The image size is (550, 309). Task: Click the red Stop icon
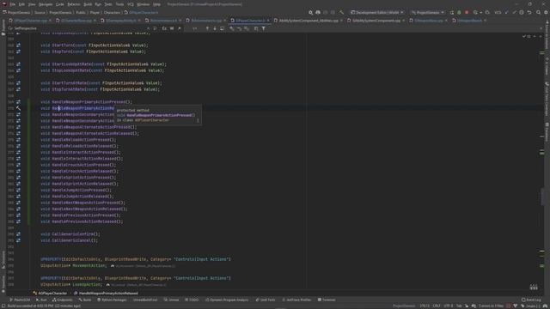pyautogui.click(x=467, y=12)
